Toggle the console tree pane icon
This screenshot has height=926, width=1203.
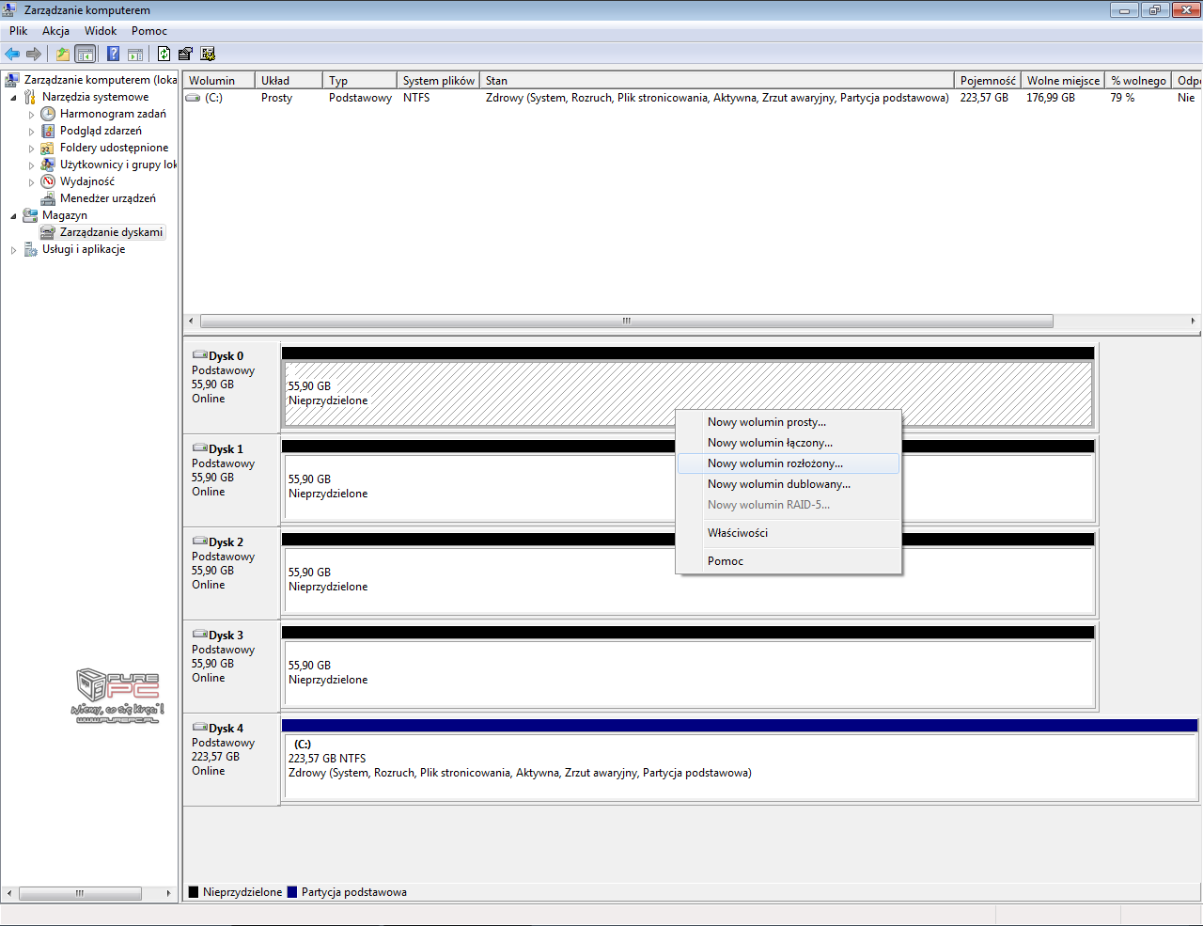[86, 55]
